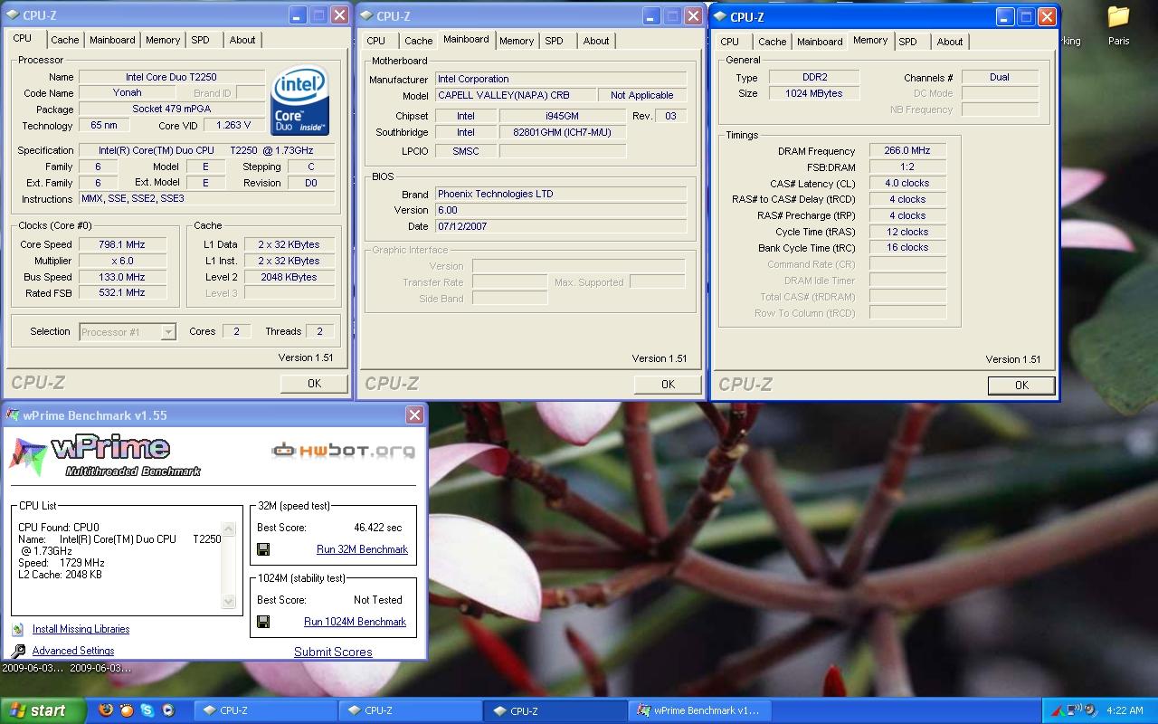Click the Rated FSB value 532.1 MHz

point(122,293)
